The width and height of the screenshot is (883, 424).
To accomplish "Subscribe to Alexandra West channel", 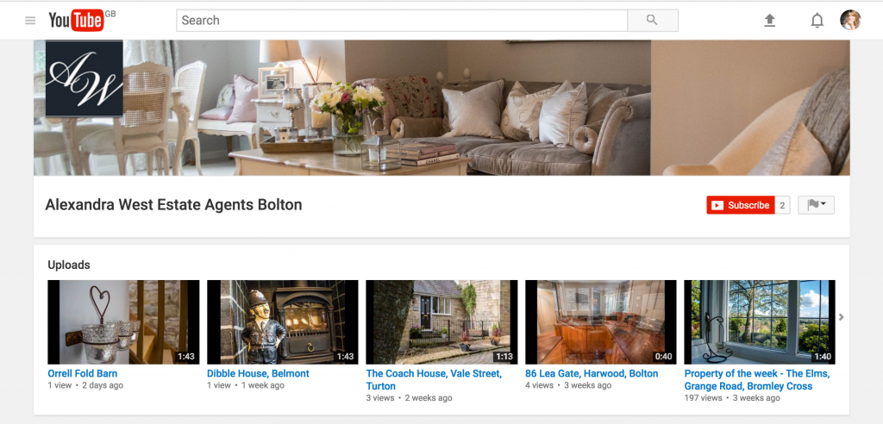I will 741,205.
